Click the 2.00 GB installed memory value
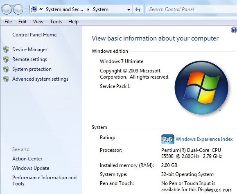237x194 pixels. point(169,165)
